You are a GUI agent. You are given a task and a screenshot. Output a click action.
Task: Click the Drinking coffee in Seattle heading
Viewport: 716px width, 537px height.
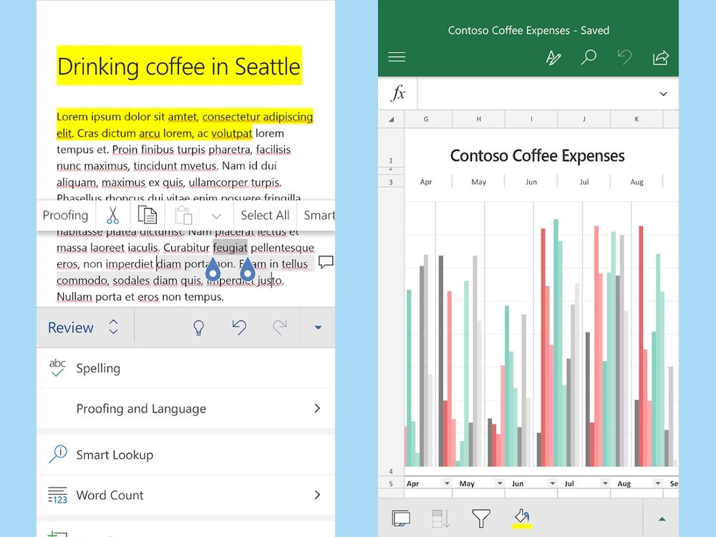[x=179, y=66]
